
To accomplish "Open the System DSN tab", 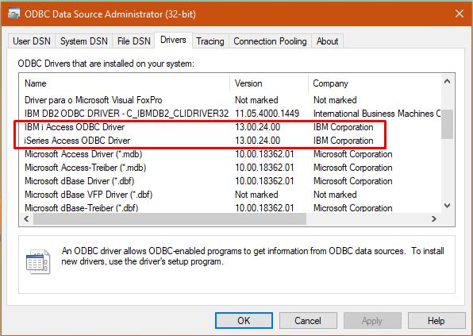I will (84, 41).
